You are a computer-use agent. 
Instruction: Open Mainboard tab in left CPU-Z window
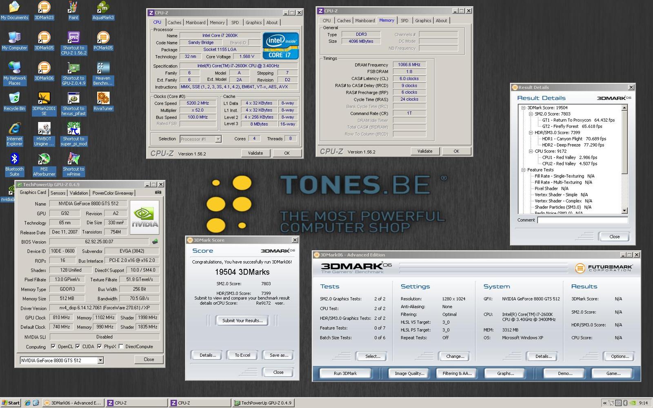click(195, 22)
